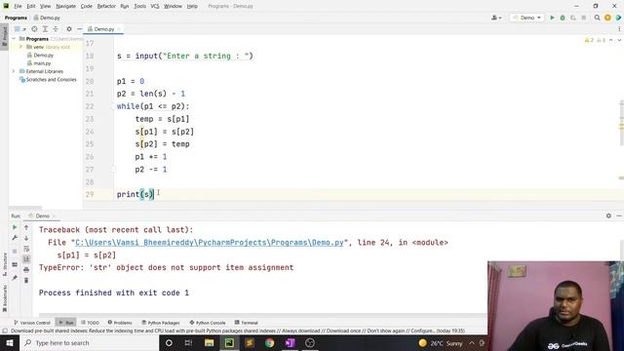Collapse the while loop fold marker
Screen dimensions: 624x351
[x=114, y=106]
